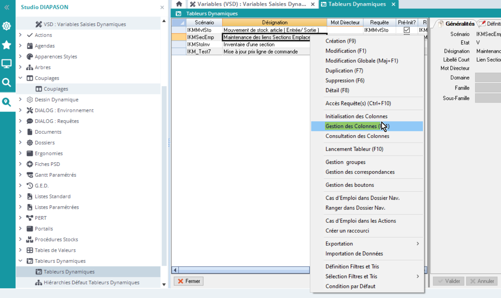Click the Domaine input field
The width and height of the screenshot is (501, 298).
coord(488,78)
